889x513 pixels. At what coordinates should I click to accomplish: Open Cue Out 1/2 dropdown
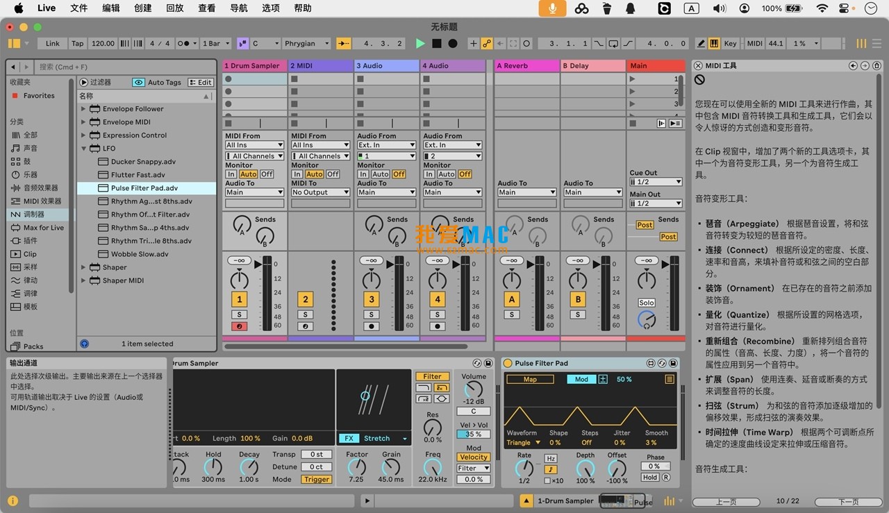[x=656, y=182]
